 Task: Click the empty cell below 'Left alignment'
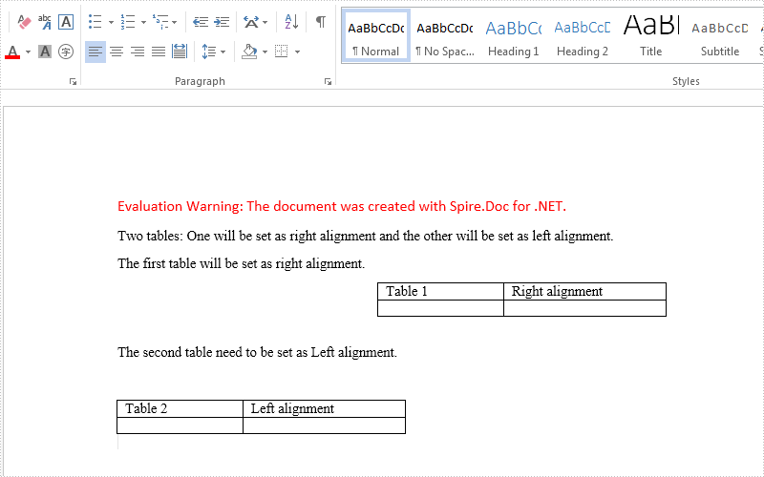tap(324, 425)
